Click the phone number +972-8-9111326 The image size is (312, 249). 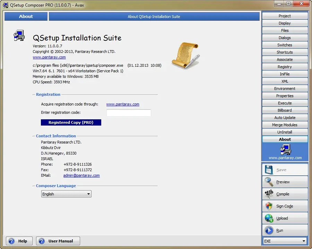(x=78, y=164)
